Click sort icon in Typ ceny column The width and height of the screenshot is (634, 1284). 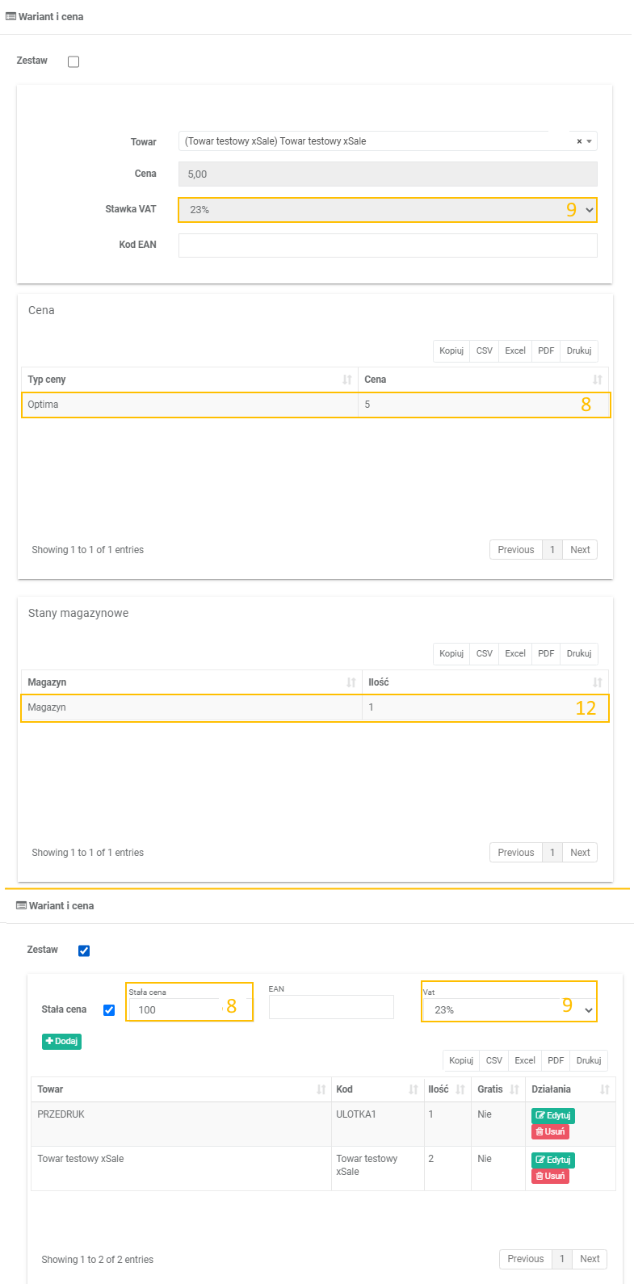click(x=346, y=380)
